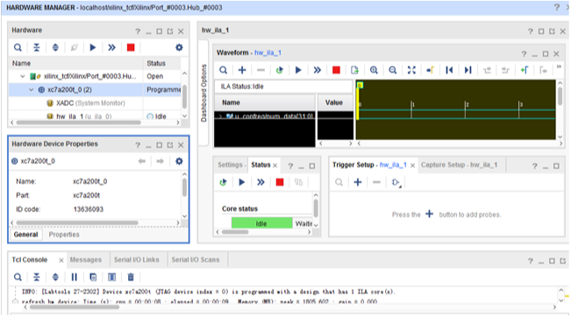Collapse the xc7a200t_0 device node
Screen dimensions: 571x317
32,90
